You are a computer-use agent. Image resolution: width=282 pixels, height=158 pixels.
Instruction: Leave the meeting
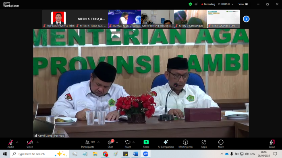272,144
